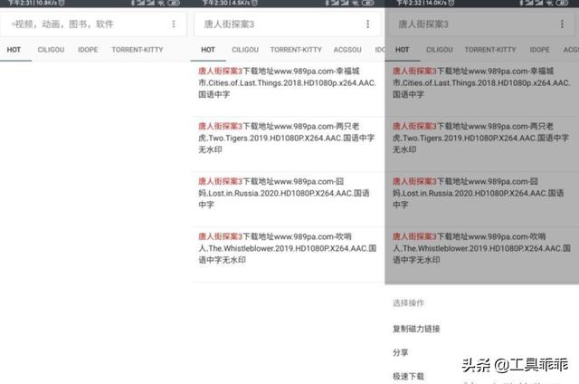Click the middle screen's 唐人街探案3 search field
Viewport: 579px width, 384px height.
tap(288, 24)
